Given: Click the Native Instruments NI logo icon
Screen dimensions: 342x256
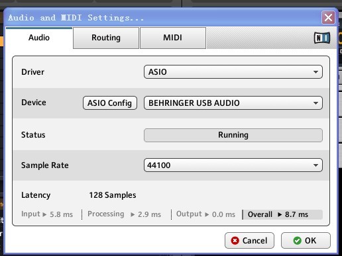Looking at the screenshot, I should click(322, 38).
